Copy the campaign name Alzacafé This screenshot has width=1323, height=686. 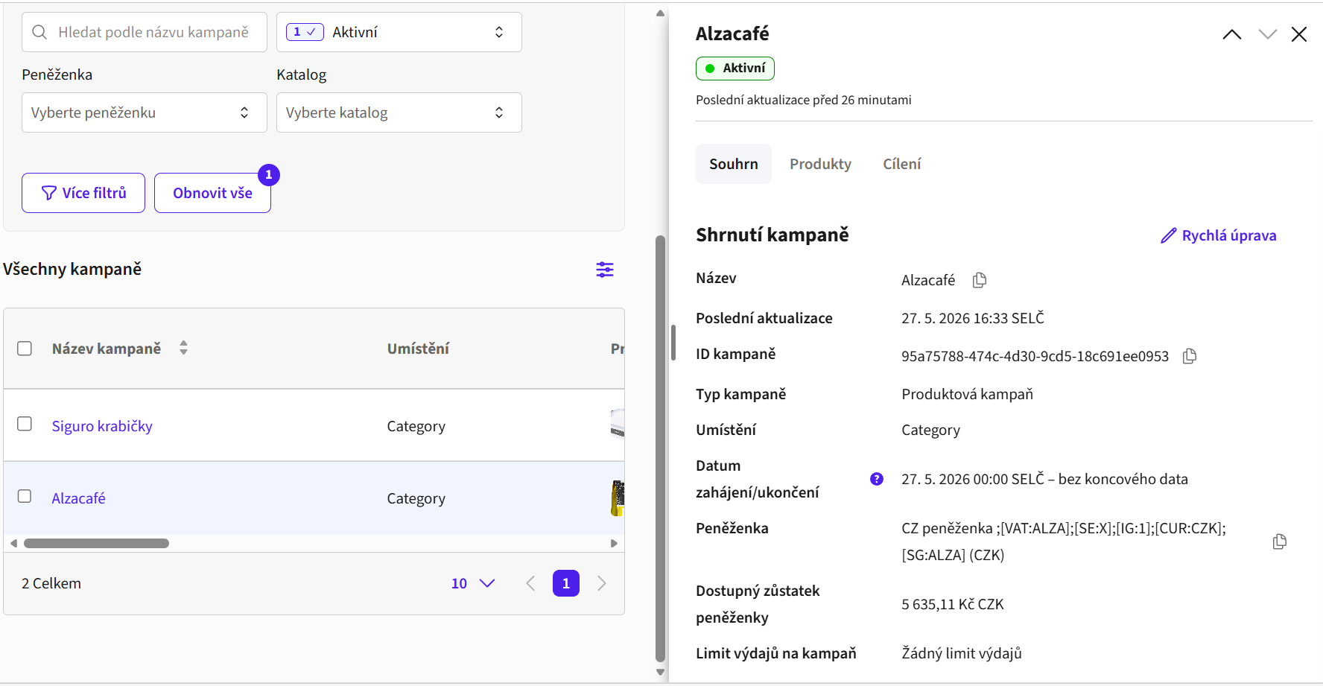pos(980,280)
